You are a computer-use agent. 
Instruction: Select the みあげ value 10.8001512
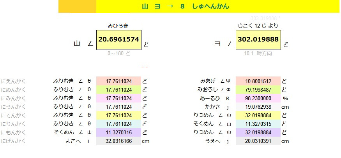[258, 81]
